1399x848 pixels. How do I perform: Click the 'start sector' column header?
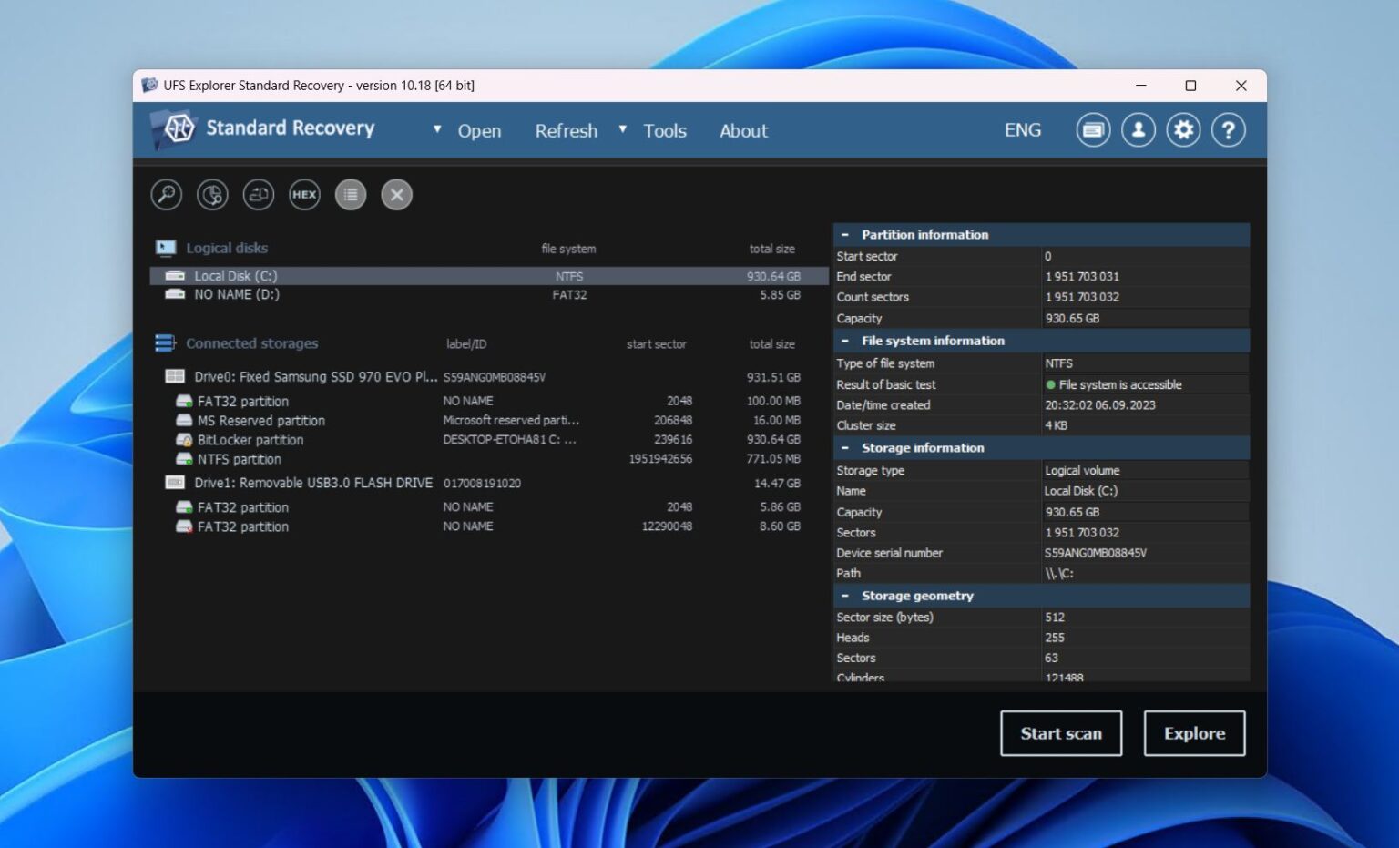point(656,343)
